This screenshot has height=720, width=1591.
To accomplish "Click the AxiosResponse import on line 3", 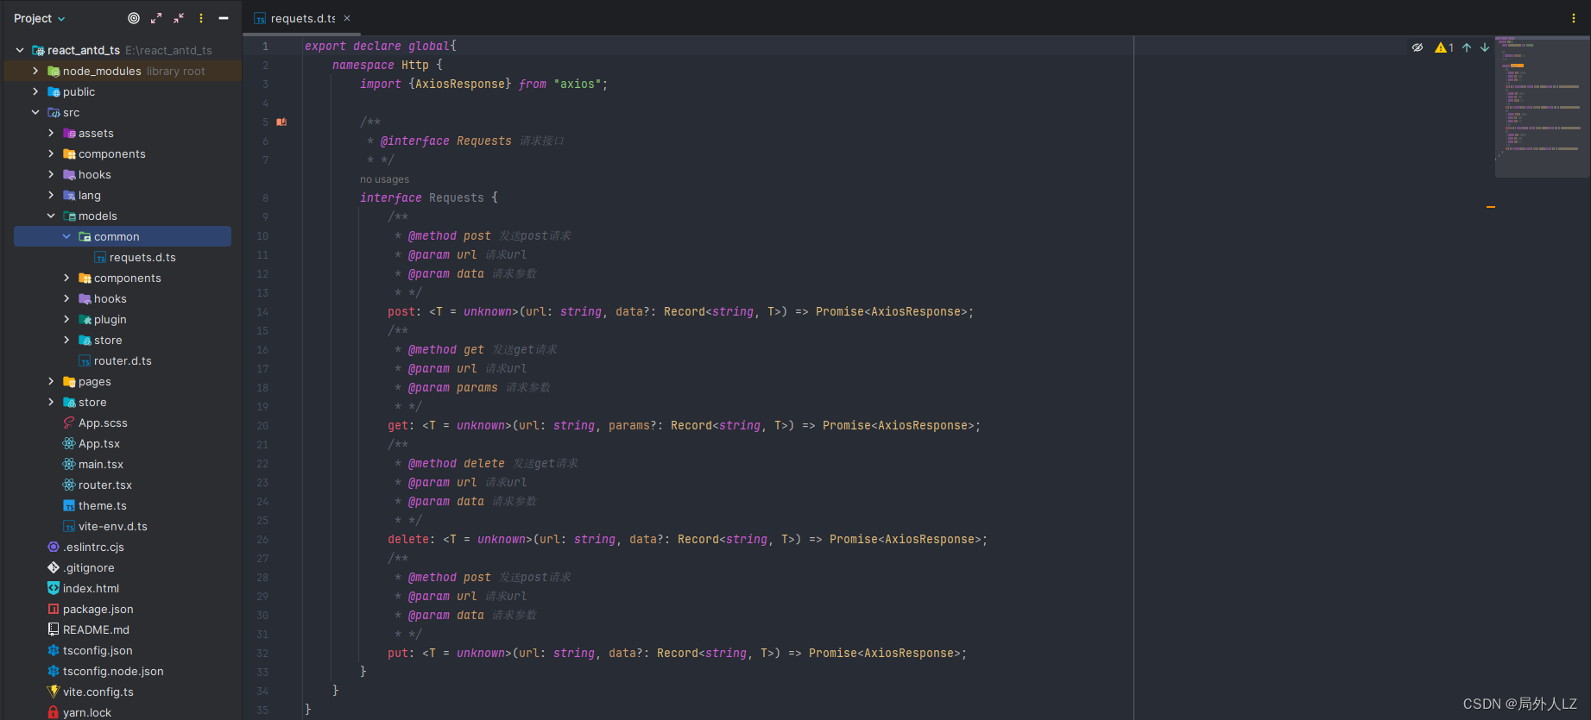I will (460, 84).
